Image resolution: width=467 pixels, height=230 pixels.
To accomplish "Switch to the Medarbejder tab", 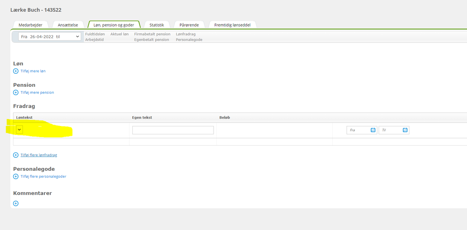I will click(x=30, y=25).
